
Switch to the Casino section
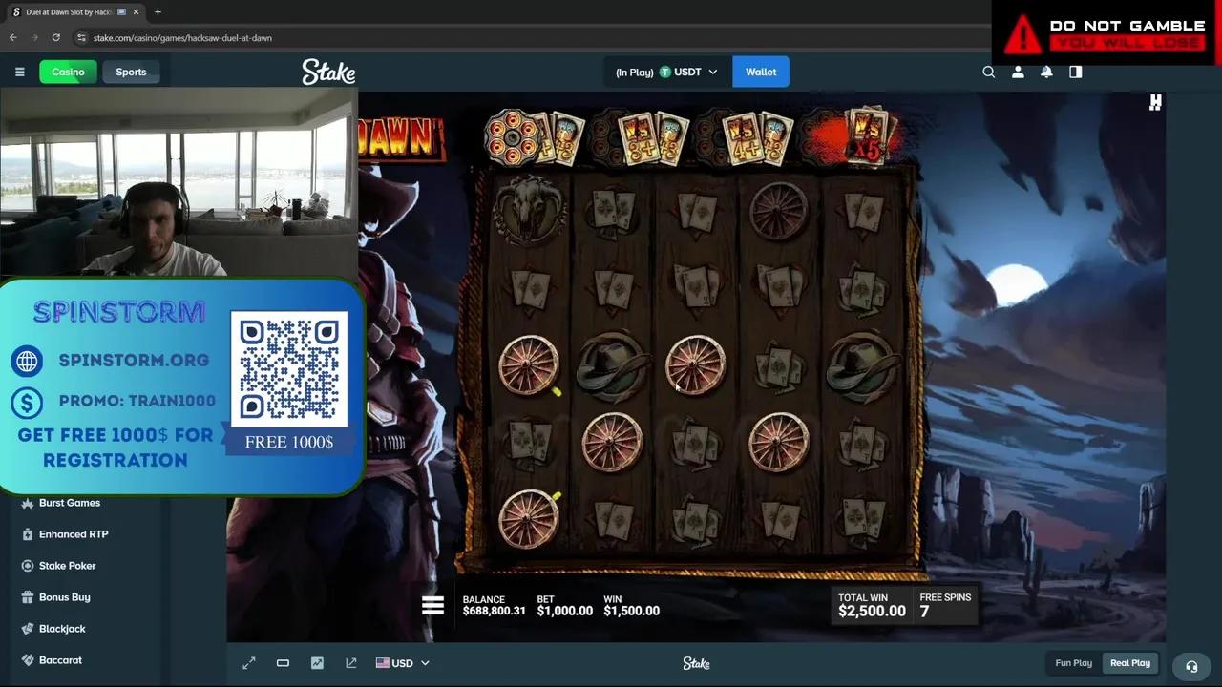click(68, 72)
